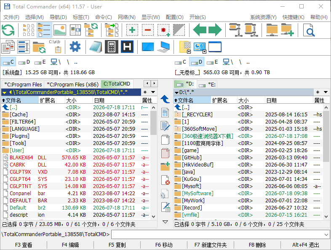Viewport: 331px width, 250px height.
Task: Open the 帮助(H) menu
Action: [x=319, y=17]
